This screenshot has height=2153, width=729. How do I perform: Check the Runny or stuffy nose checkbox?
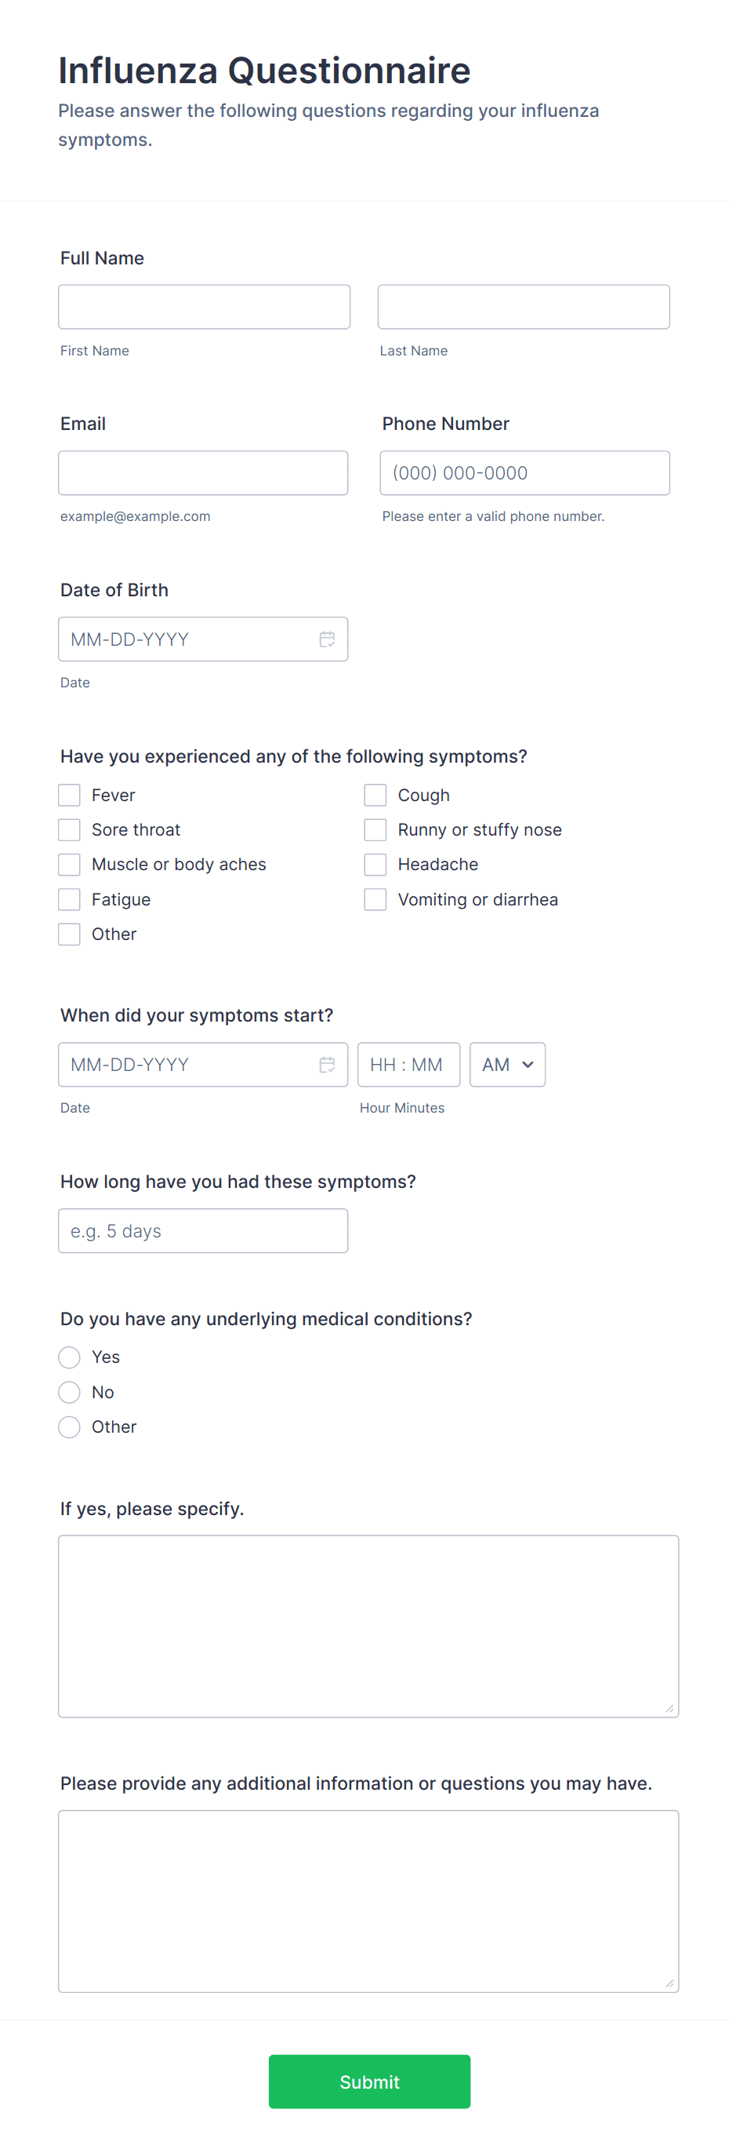click(375, 829)
